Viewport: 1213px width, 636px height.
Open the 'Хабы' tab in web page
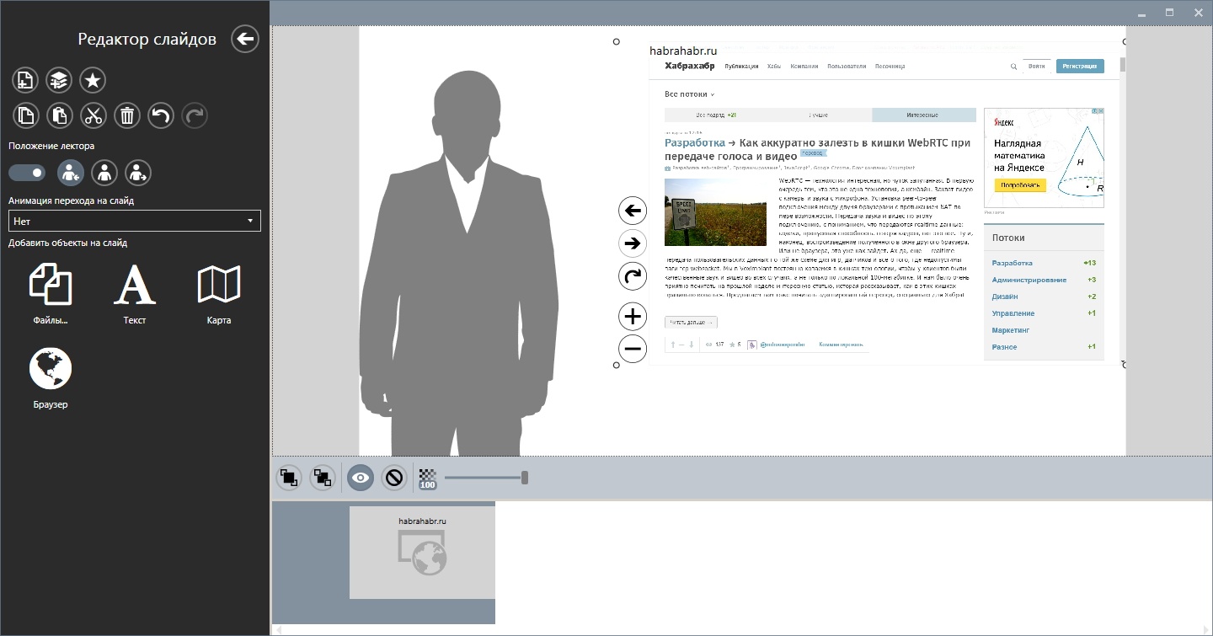774,66
